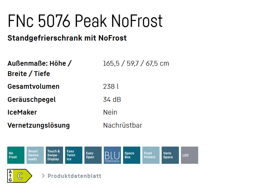
Task: Click the LED feature icon
Action: (x=190, y=155)
